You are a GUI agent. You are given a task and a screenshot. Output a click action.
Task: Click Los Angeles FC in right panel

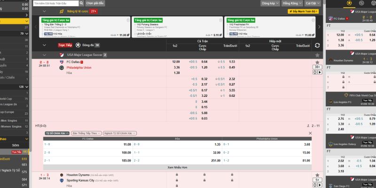coord(343,102)
